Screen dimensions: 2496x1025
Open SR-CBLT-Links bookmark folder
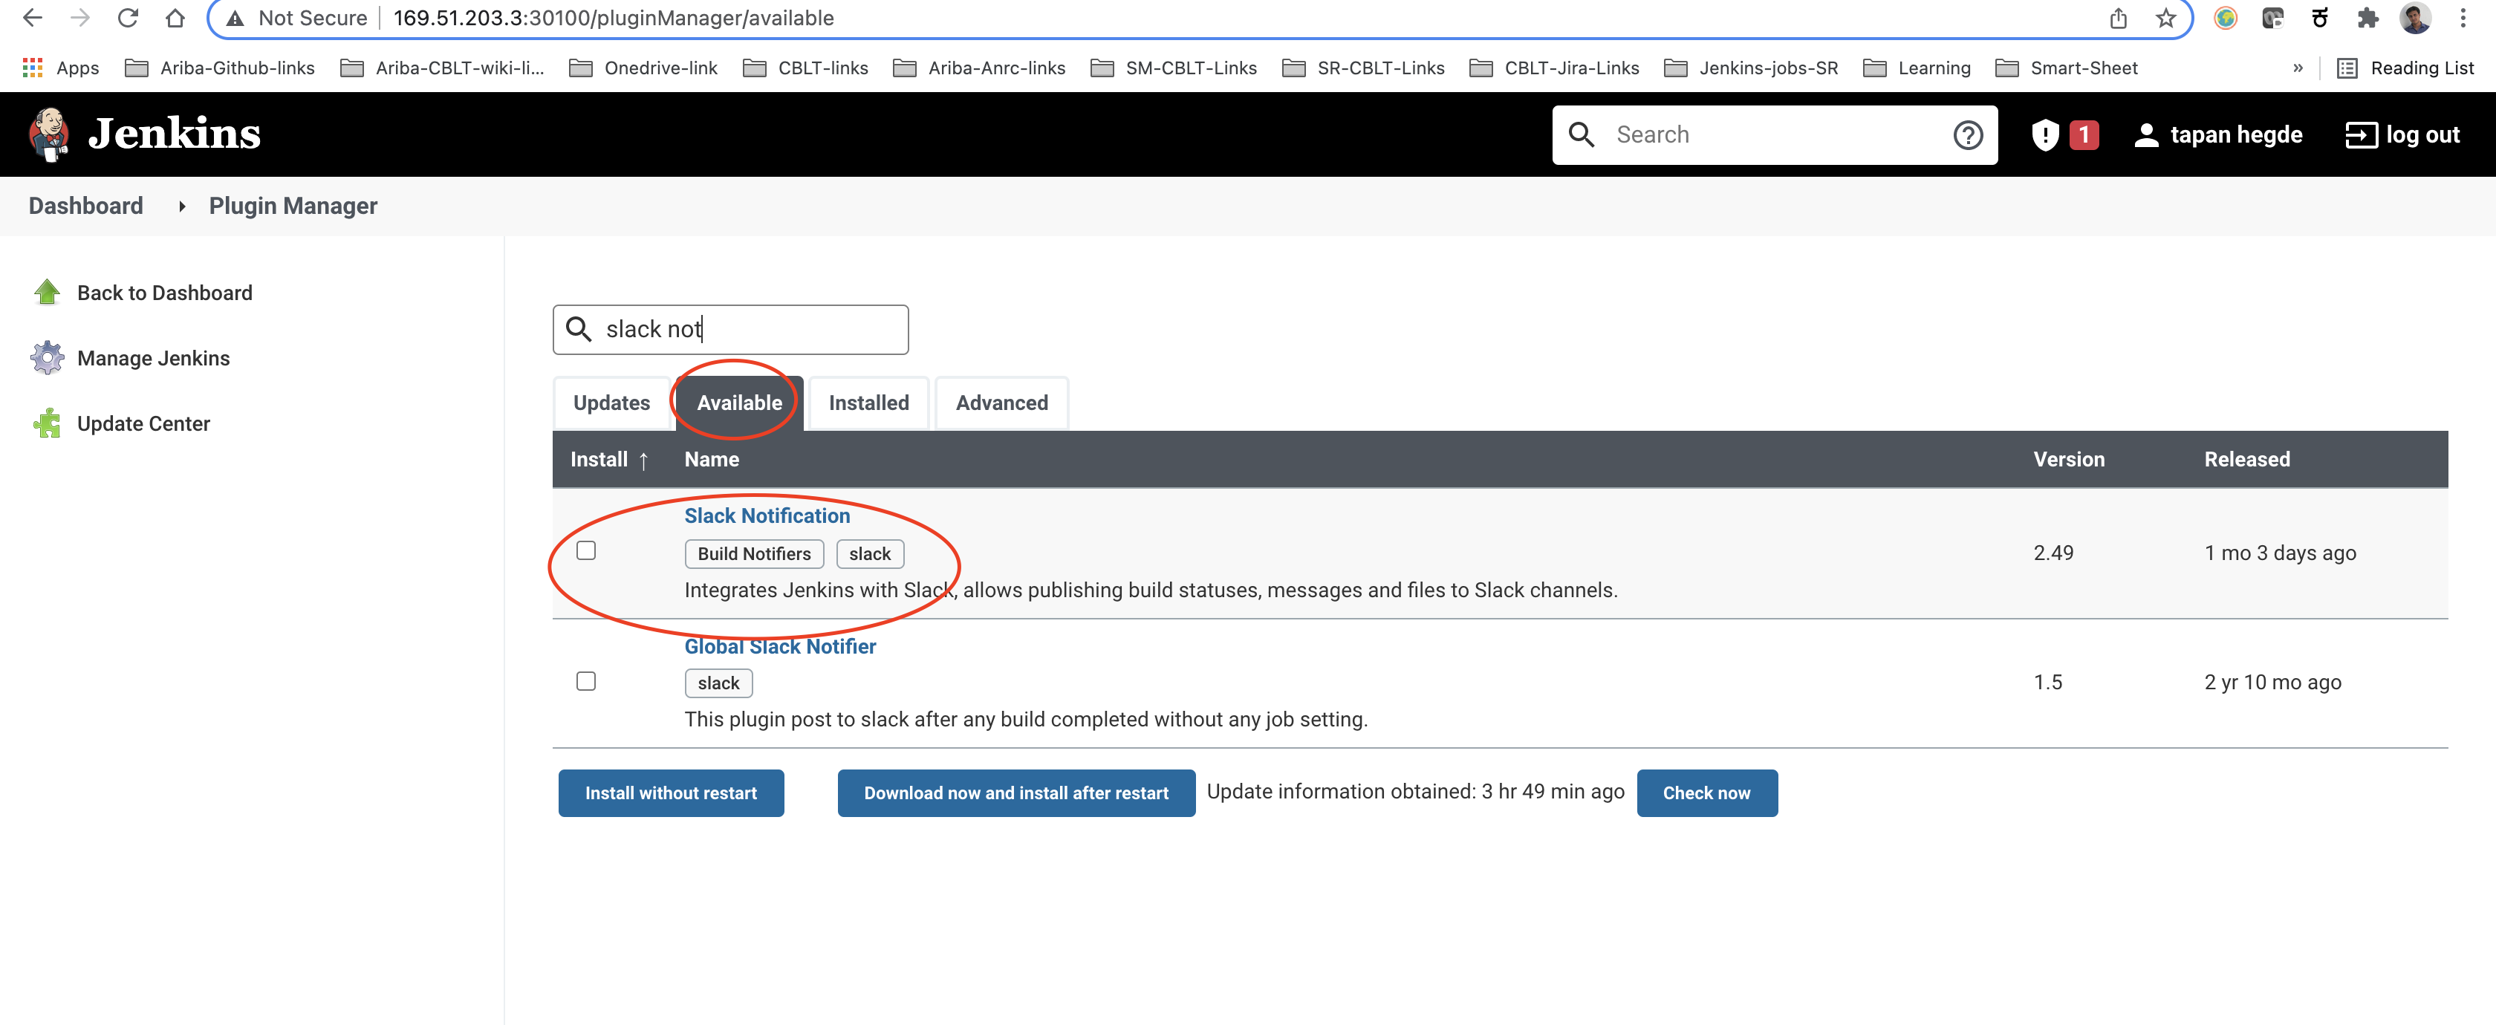tap(1363, 68)
